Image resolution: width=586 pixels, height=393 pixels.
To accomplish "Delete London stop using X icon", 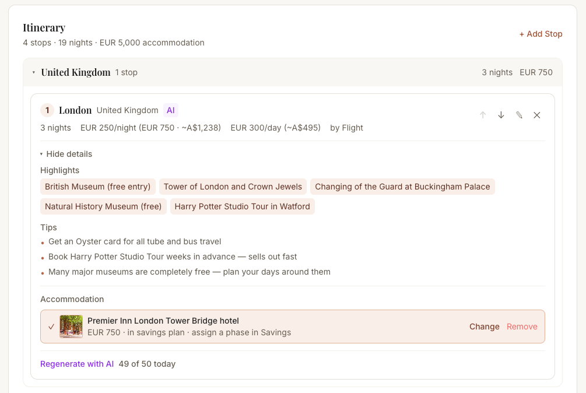I will coord(537,115).
